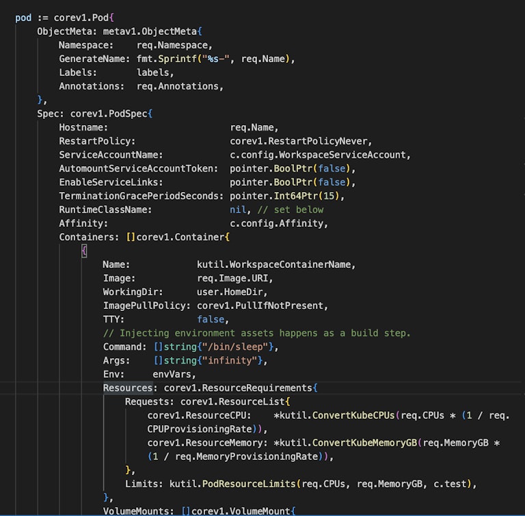Image resolution: width=525 pixels, height=516 pixels.
Task: Click 'user.HomeDir' value
Action: (230, 293)
